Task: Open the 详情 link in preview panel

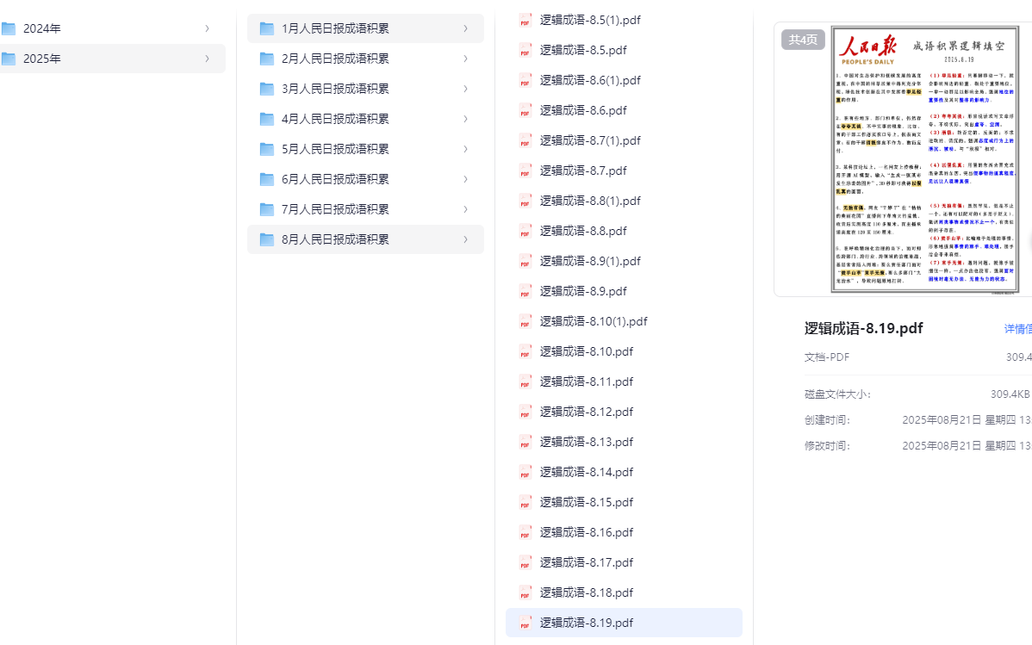Action: (x=1017, y=328)
